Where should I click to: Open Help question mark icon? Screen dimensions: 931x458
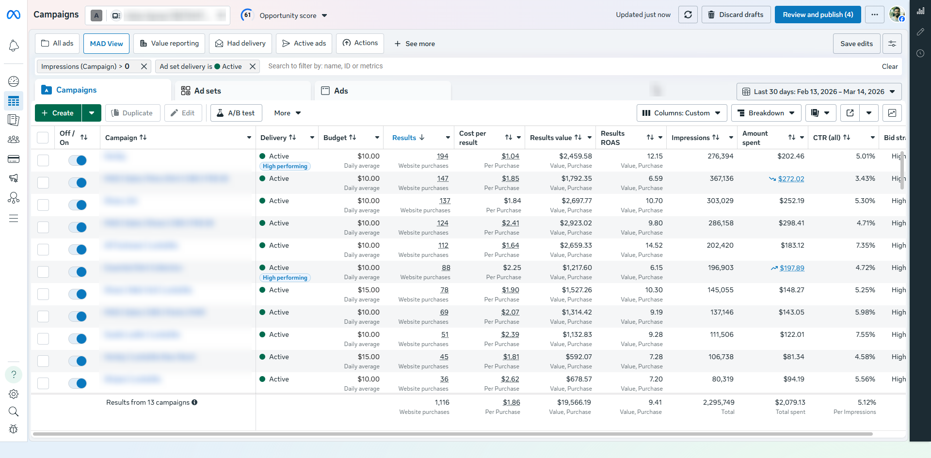coord(14,374)
